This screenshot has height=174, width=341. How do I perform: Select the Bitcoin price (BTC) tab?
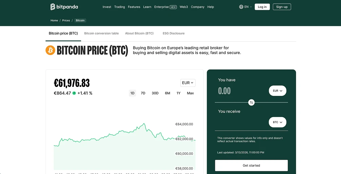click(63, 33)
